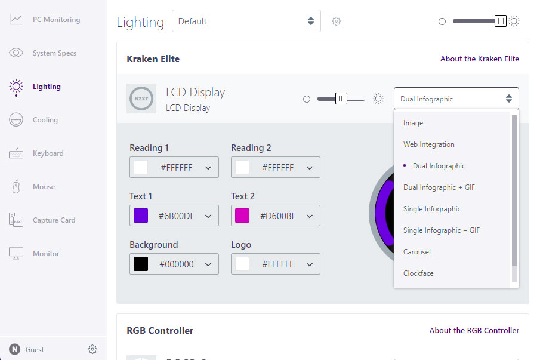Open settings gear beside Guest
The image size is (540, 360).
pos(92,349)
